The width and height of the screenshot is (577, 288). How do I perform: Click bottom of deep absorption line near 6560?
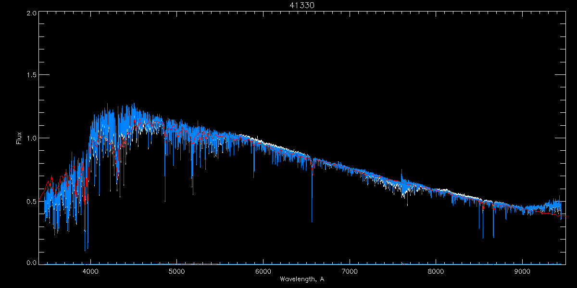pyautogui.click(x=312, y=221)
